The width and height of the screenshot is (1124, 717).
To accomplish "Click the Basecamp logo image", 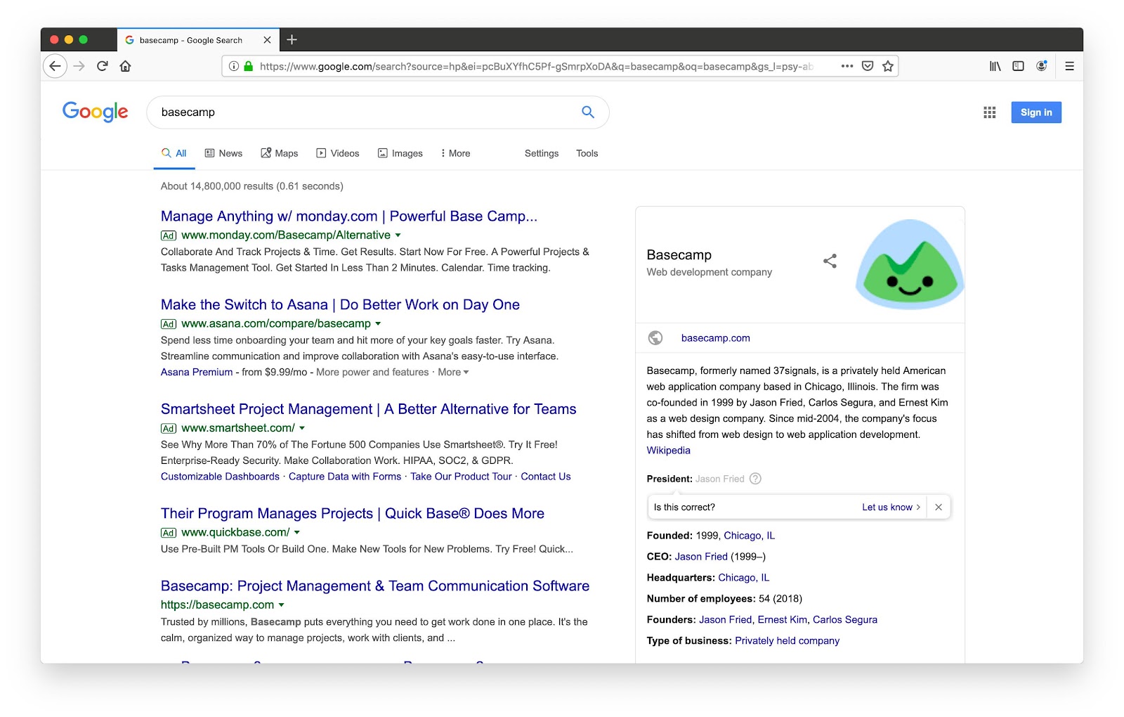I will [909, 264].
